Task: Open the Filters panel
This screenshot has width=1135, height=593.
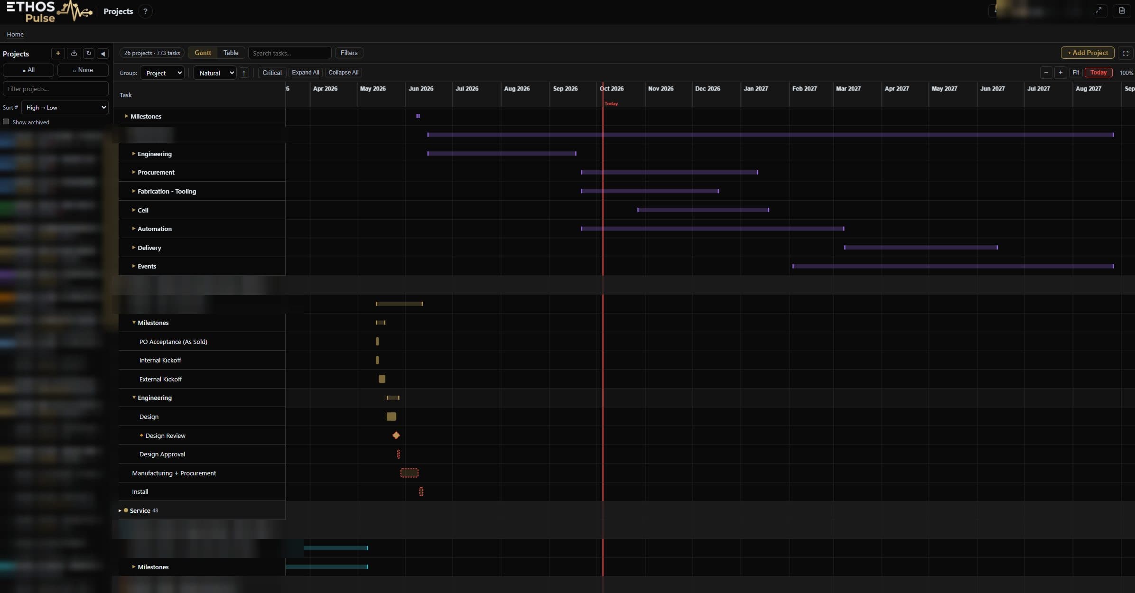Action: [349, 53]
